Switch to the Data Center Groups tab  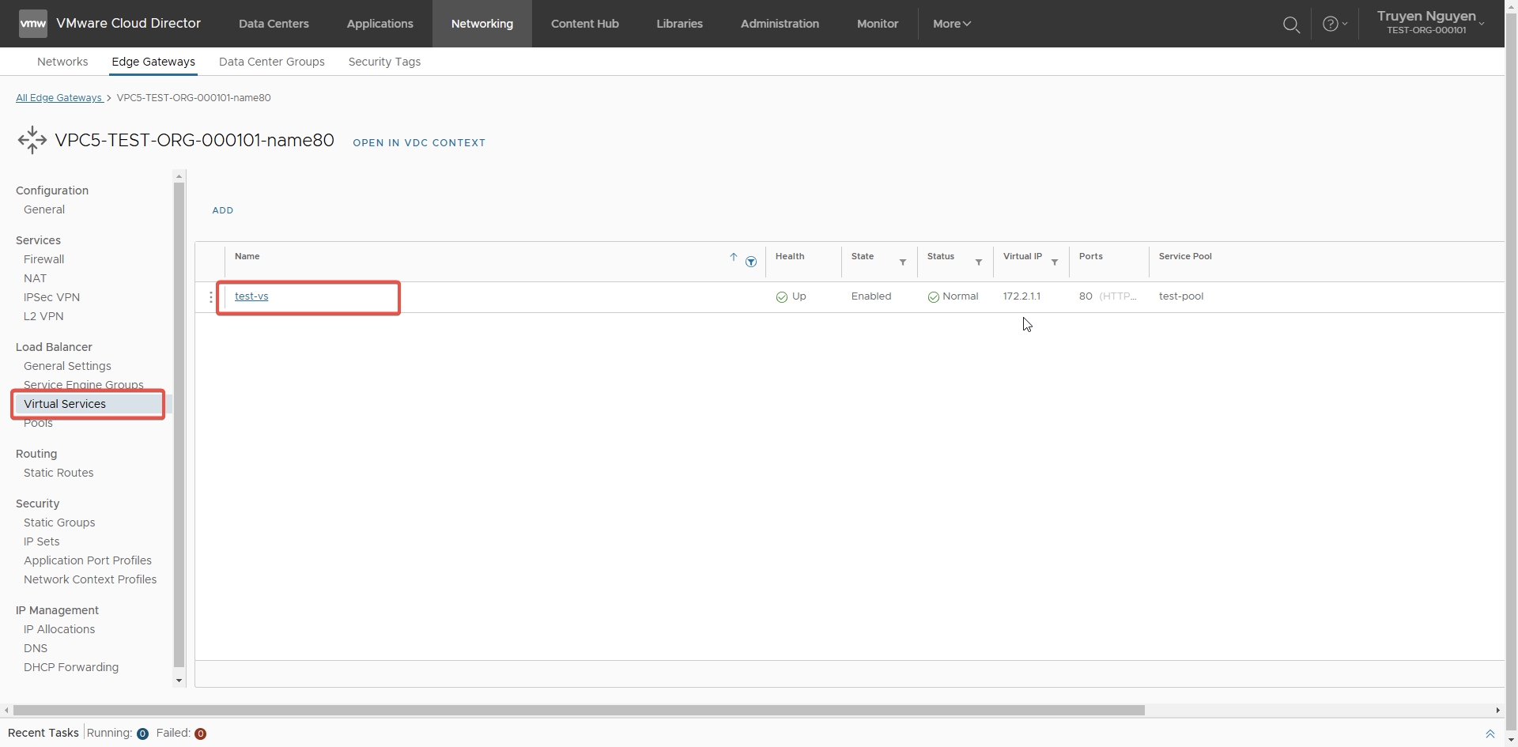[x=271, y=62]
